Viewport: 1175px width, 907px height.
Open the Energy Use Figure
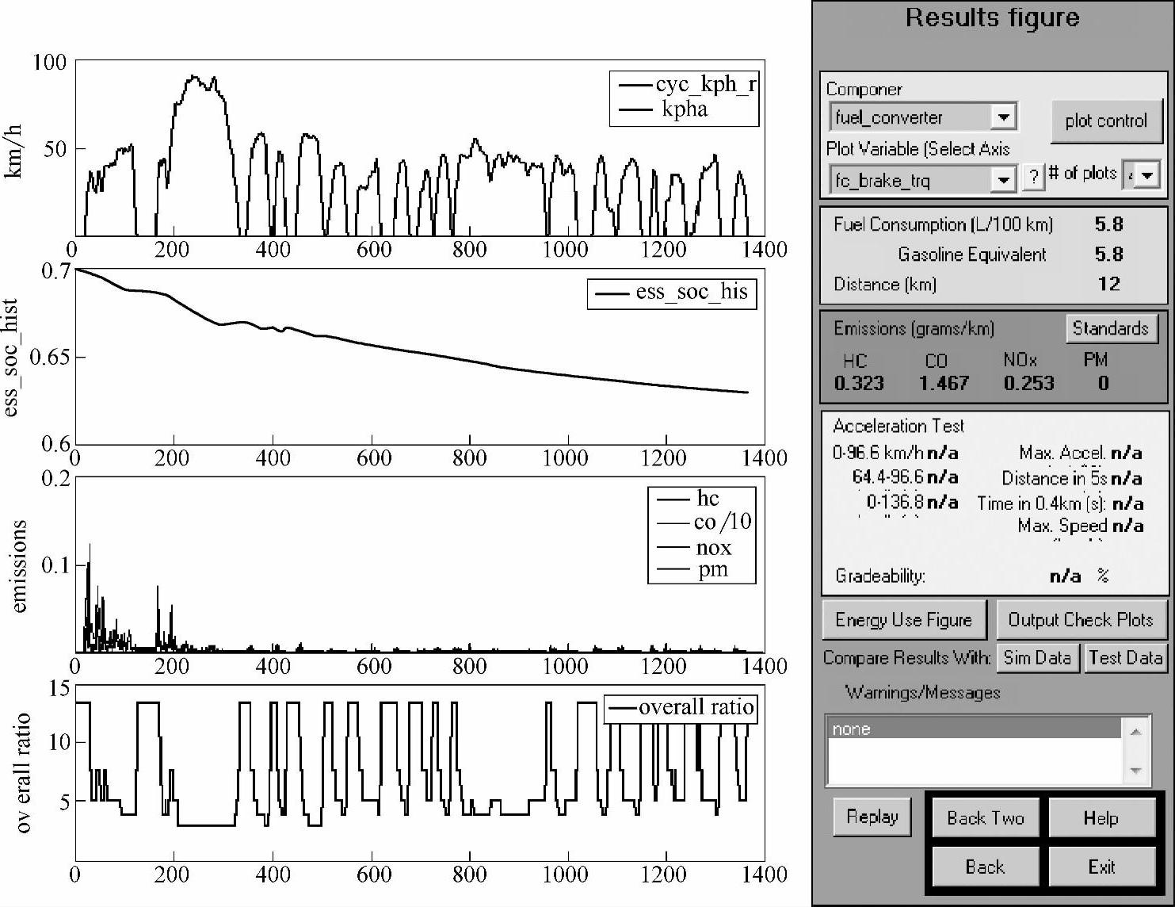coord(904,620)
